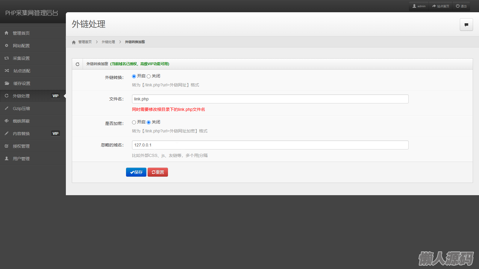Click the blue 保存 button

tap(136, 172)
